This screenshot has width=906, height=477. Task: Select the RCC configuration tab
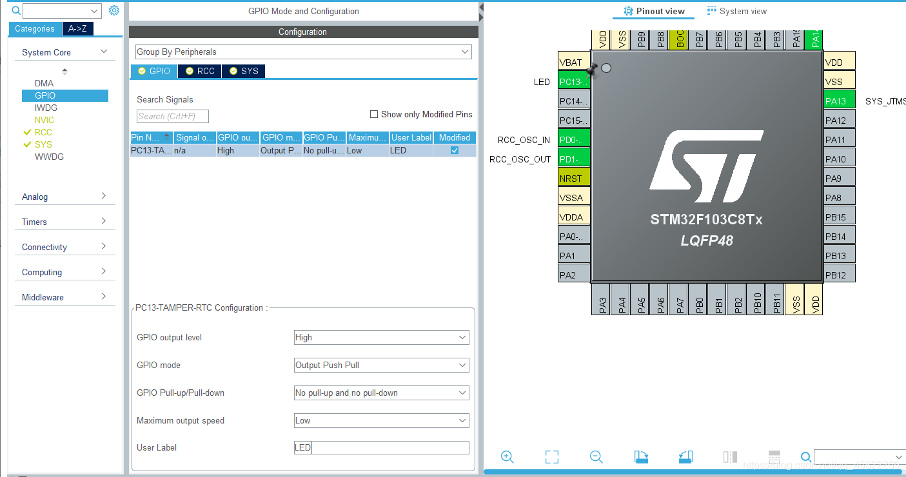pos(200,71)
